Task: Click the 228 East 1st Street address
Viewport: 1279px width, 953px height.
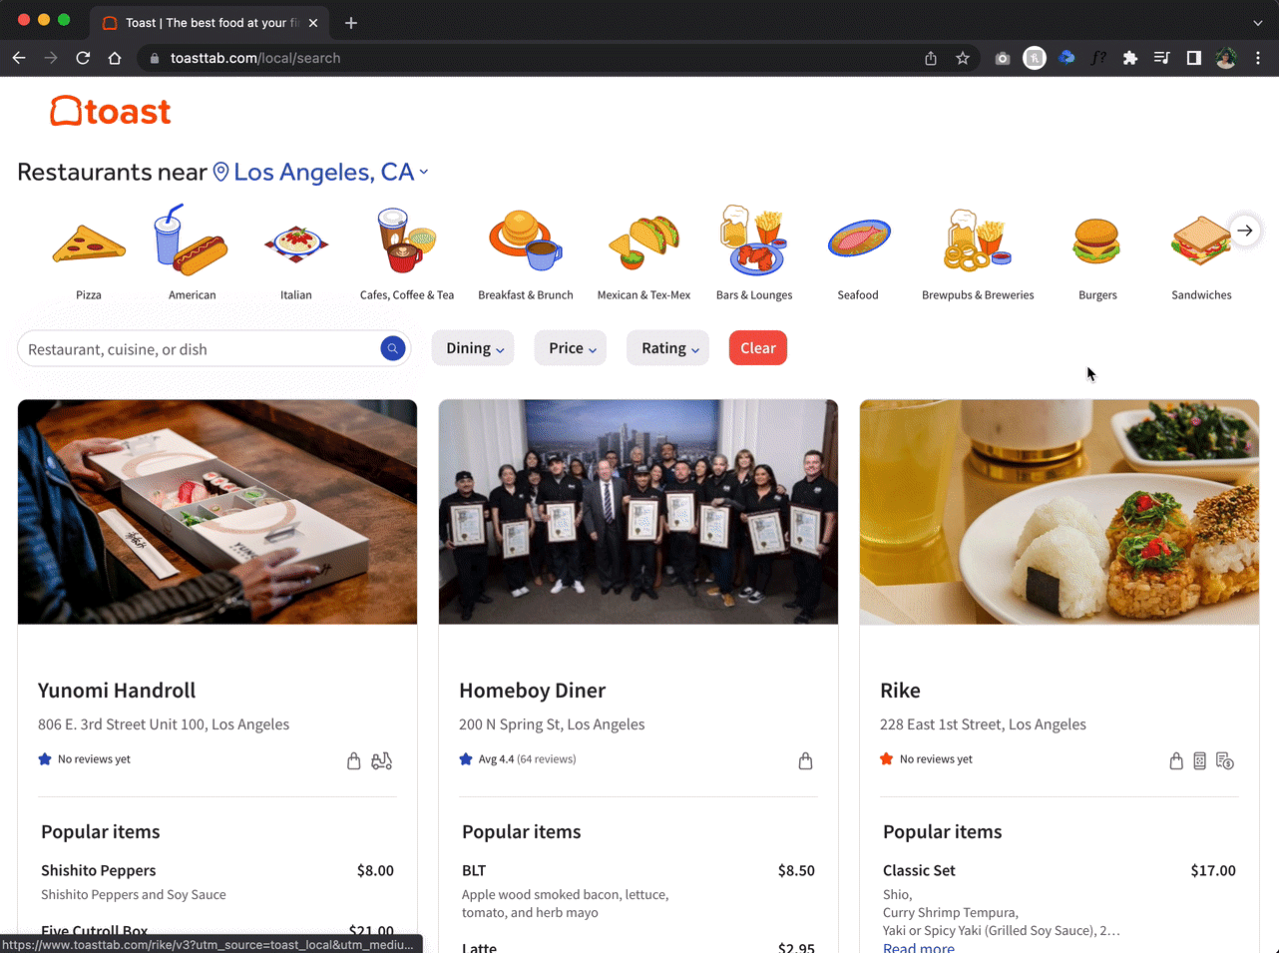Action: (983, 724)
